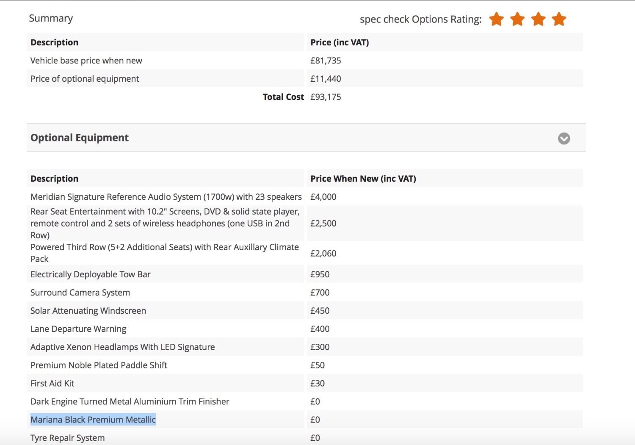Click the Surround Camera System entry
The width and height of the screenshot is (635, 445).
(x=80, y=293)
